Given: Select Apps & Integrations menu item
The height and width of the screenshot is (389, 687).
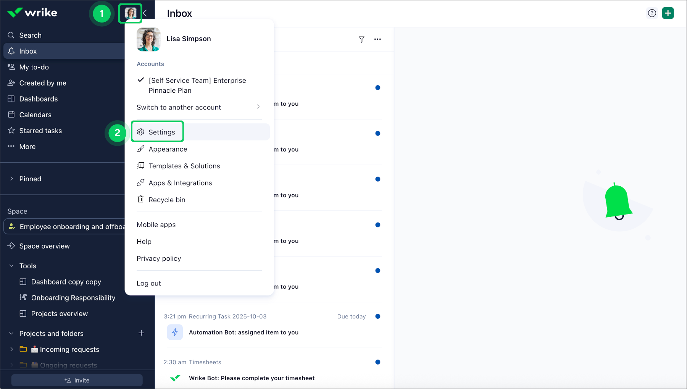Looking at the screenshot, I should coord(180,183).
